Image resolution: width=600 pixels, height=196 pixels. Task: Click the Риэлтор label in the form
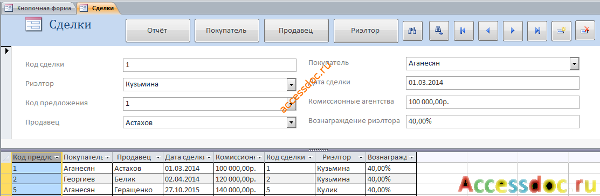tap(39, 84)
